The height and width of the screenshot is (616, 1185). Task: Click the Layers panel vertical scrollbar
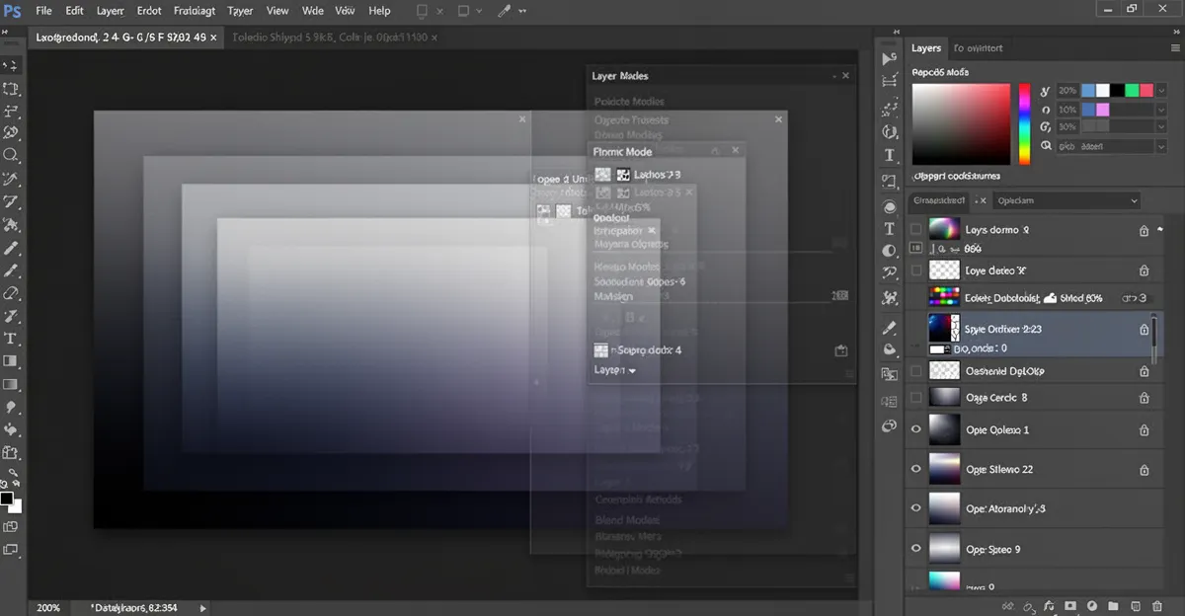click(x=1153, y=339)
